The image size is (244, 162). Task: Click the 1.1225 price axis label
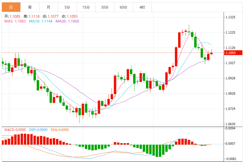pos(230,32)
